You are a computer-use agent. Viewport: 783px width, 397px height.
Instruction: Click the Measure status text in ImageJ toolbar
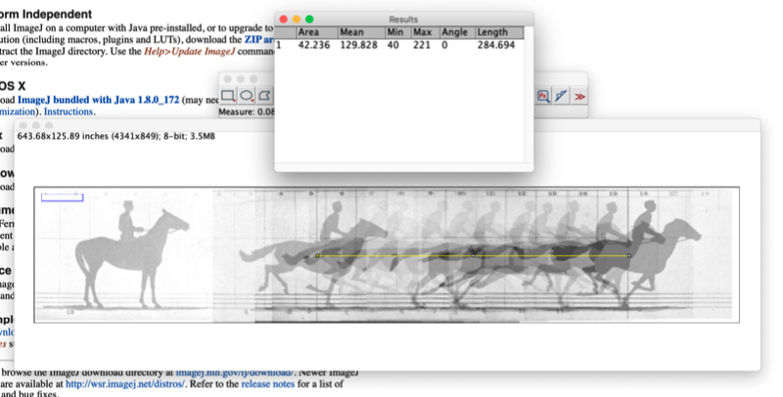tap(247, 111)
